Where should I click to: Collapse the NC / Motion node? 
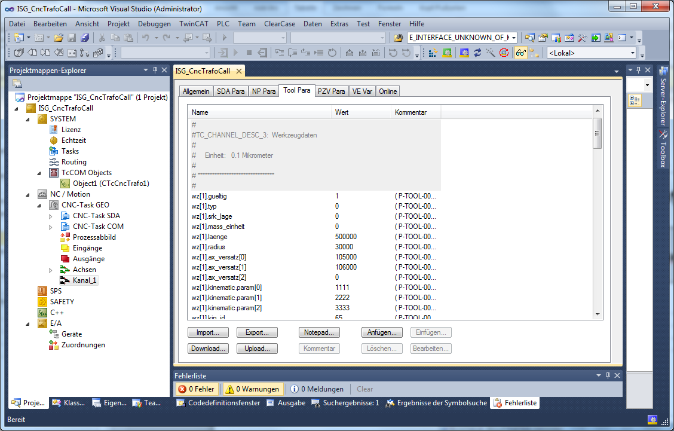(28, 194)
